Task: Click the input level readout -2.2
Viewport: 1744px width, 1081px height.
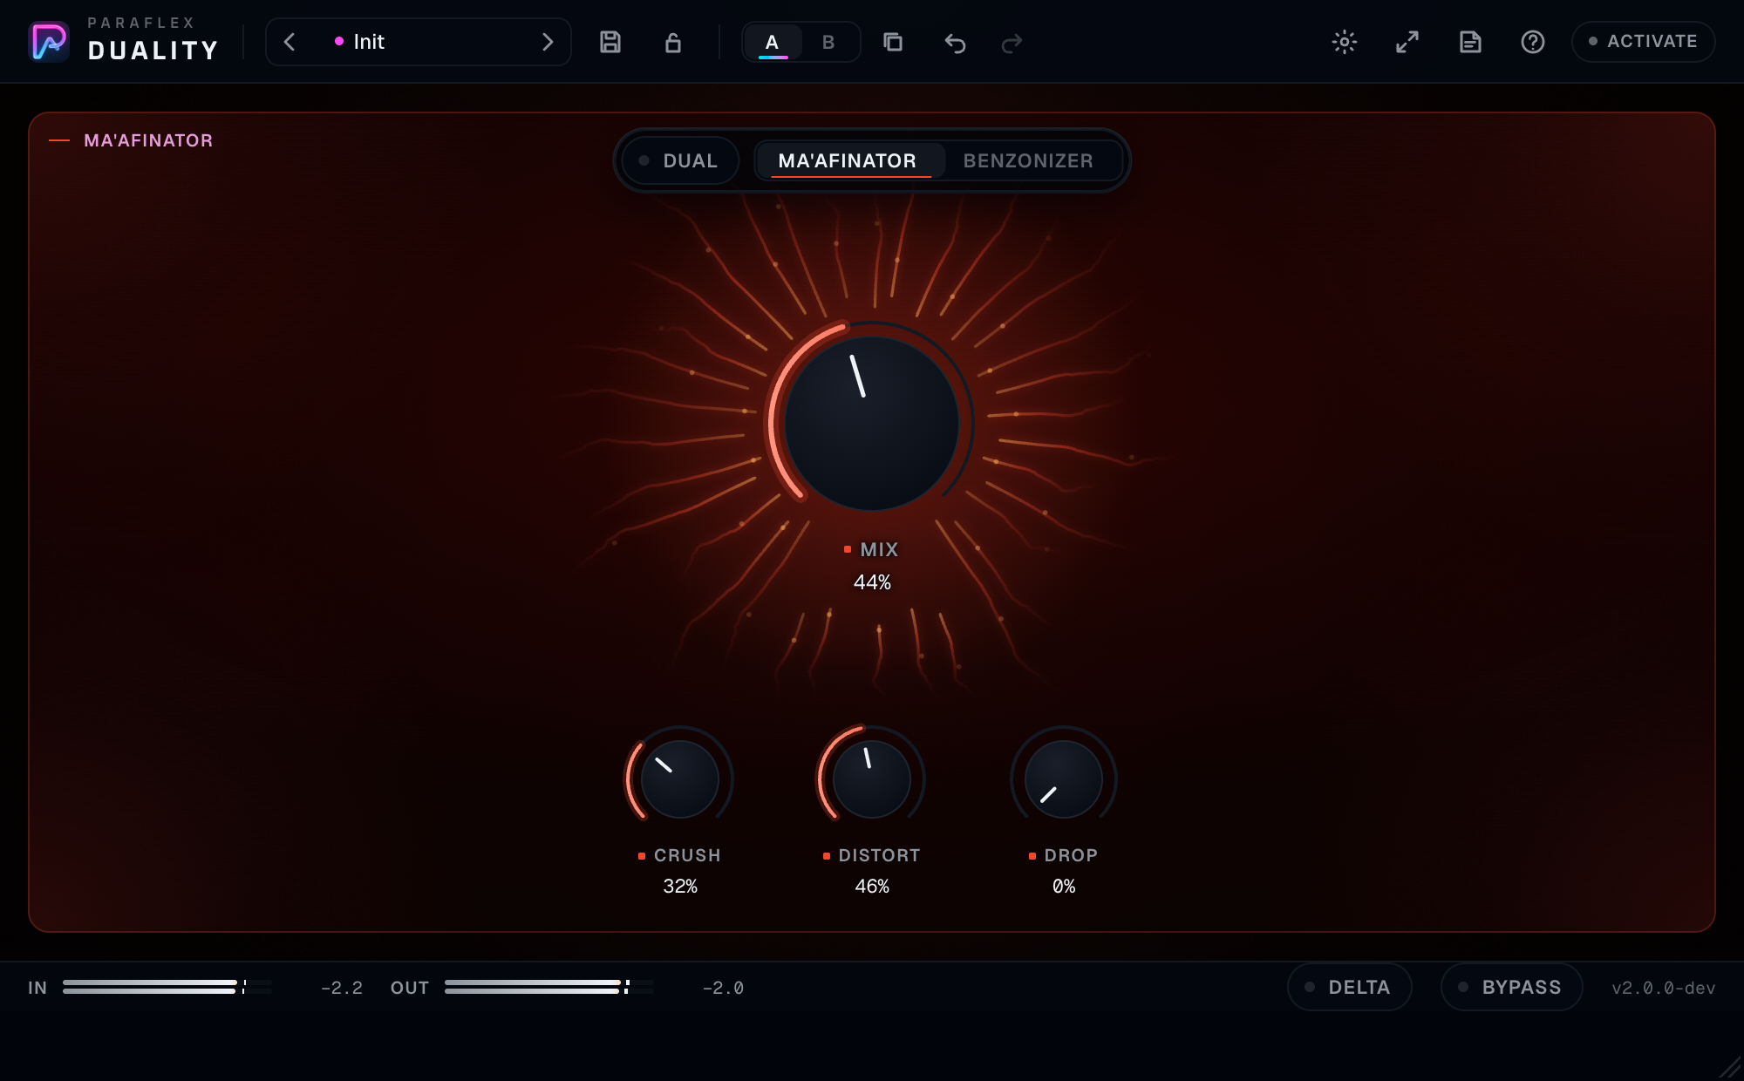Action: pyautogui.click(x=342, y=988)
